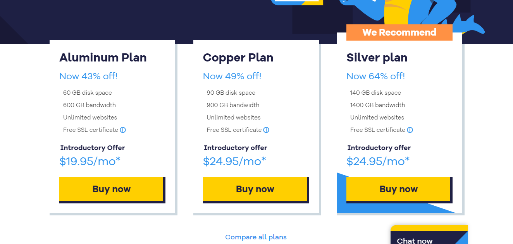Click Free SSL certificate in Aluminum Plan
513x244 pixels.
click(x=91, y=130)
